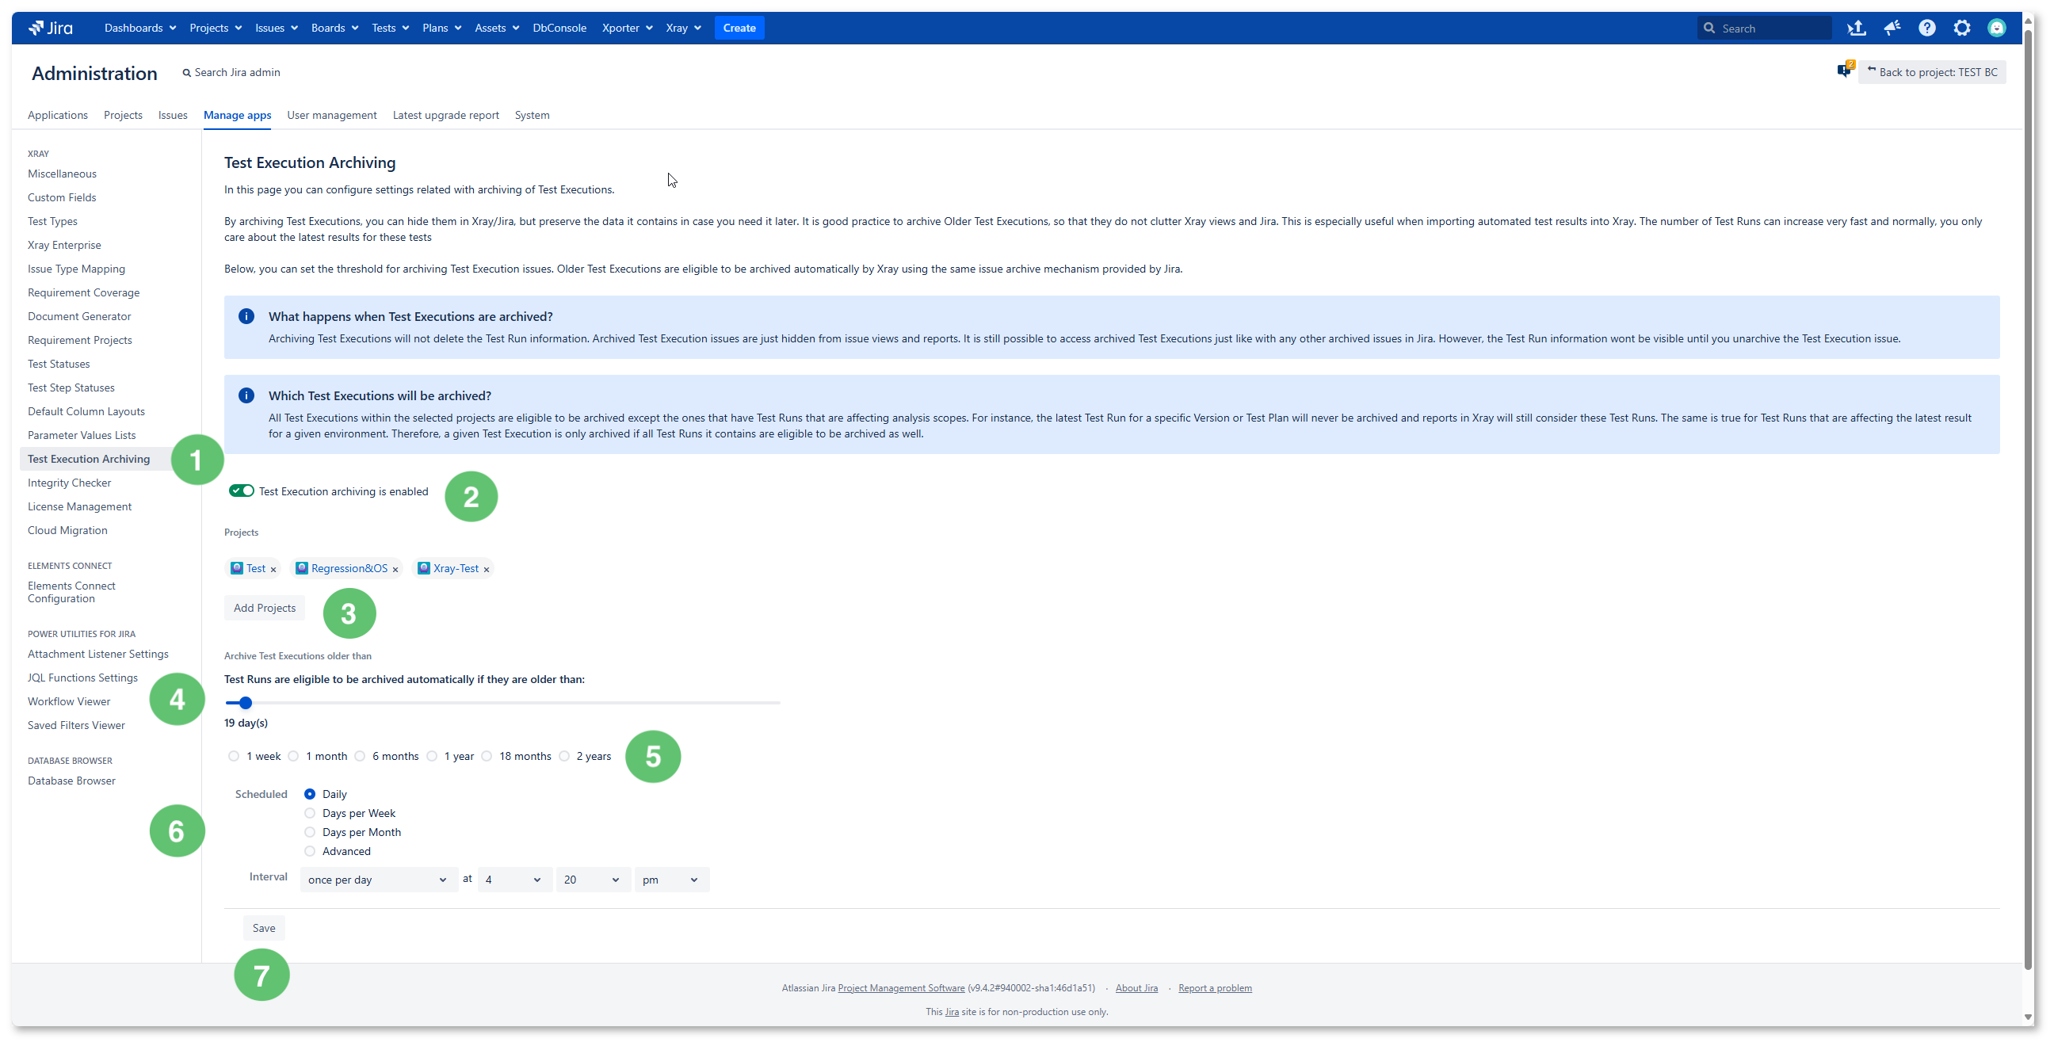Image resolution: width=2054 pixels, height=1046 pixels.
Task: Focus the top Search field
Action: (1764, 28)
